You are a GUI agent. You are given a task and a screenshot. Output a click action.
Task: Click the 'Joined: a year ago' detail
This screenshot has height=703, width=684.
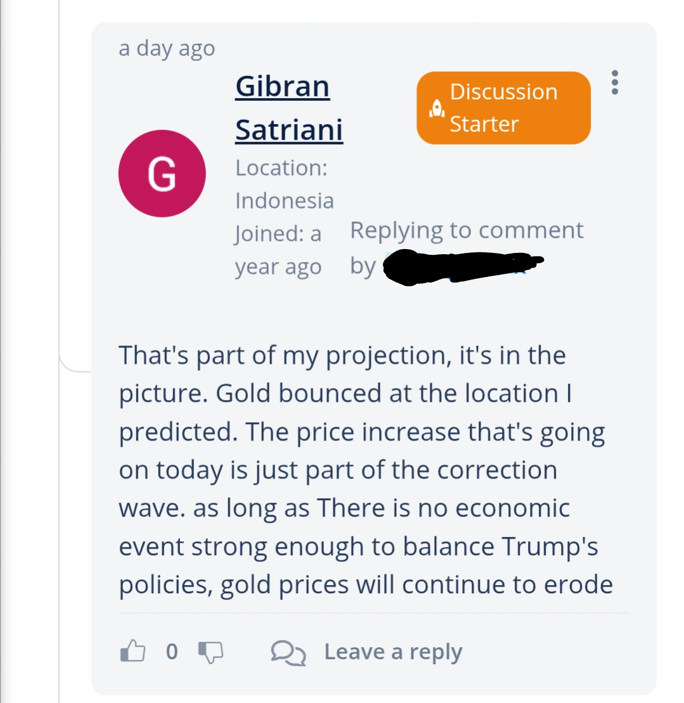click(x=278, y=250)
